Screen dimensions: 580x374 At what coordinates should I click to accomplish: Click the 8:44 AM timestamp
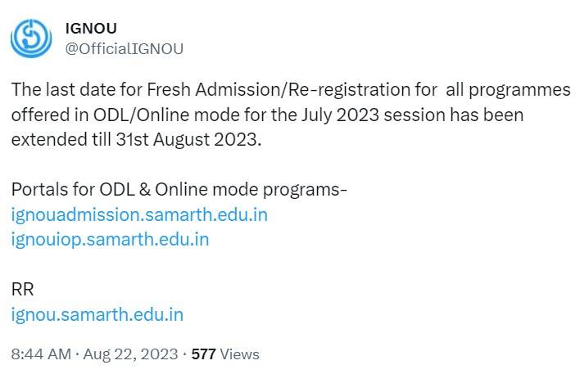pyautogui.click(x=40, y=354)
